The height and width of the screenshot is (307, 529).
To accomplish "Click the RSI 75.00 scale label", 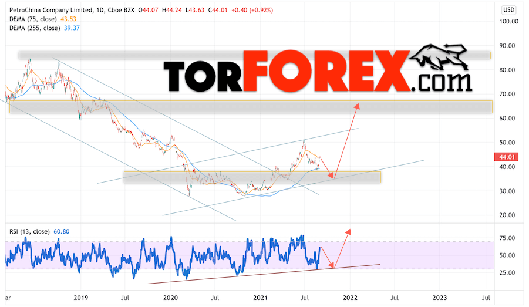I will click(x=507, y=238).
